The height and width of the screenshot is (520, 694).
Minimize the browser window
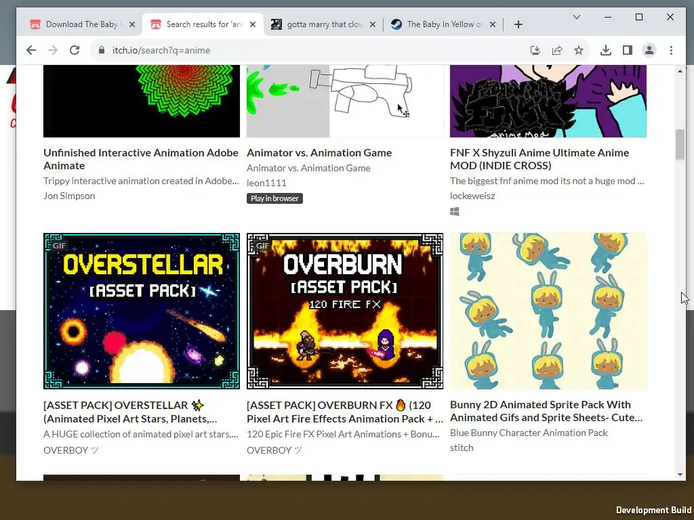pyautogui.click(x=608, y=17)
